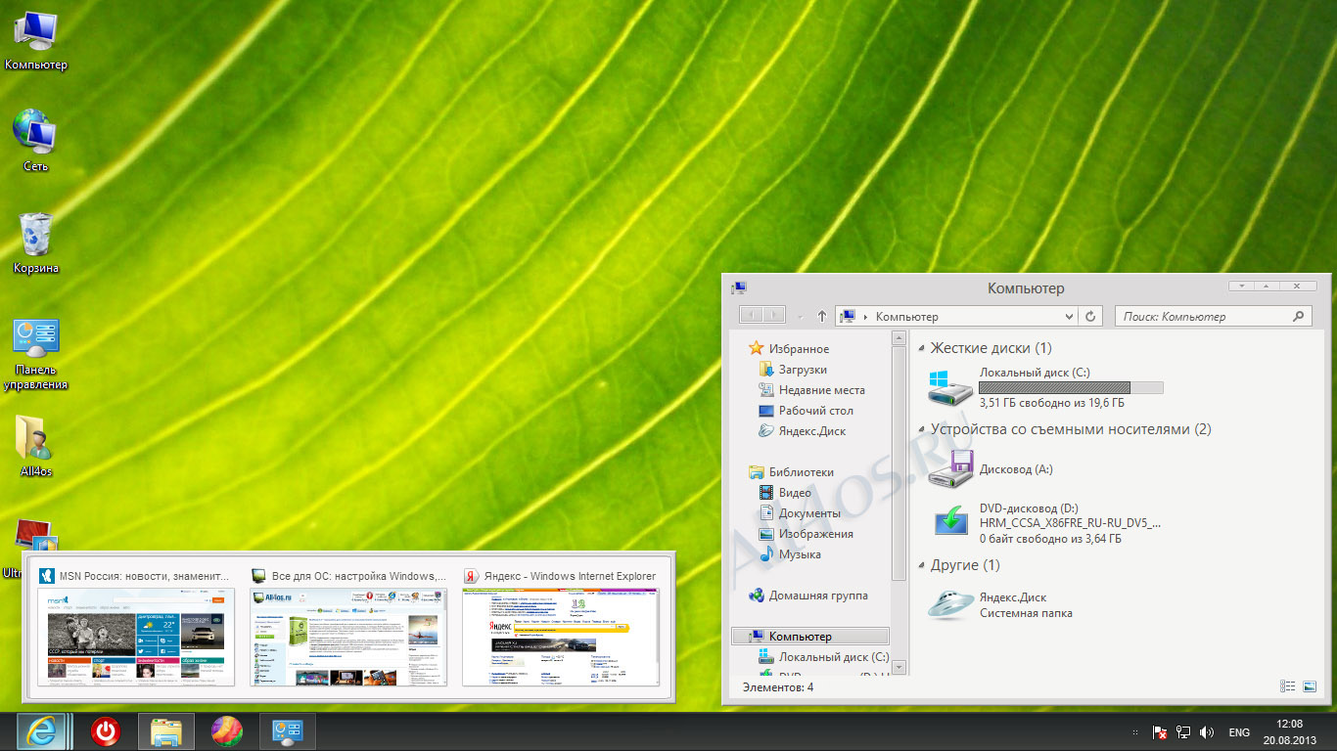Open the Компьютер desktop icon
The height and width of the screenshot is (751, 1337).
click(x=35, y=39)
